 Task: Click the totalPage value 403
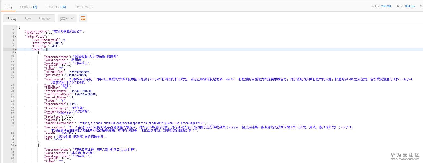point(55,46)
